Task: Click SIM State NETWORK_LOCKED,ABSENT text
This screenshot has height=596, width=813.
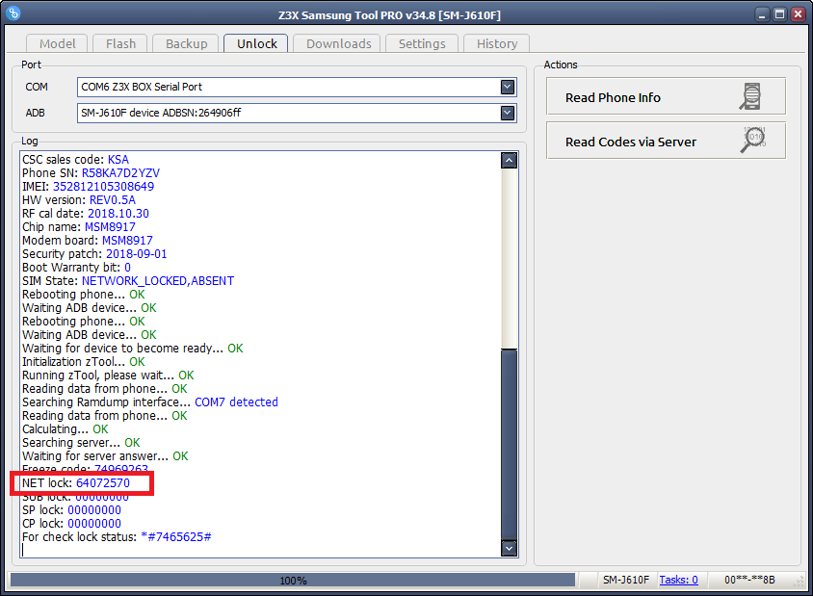Action: [x=158, y=281]
